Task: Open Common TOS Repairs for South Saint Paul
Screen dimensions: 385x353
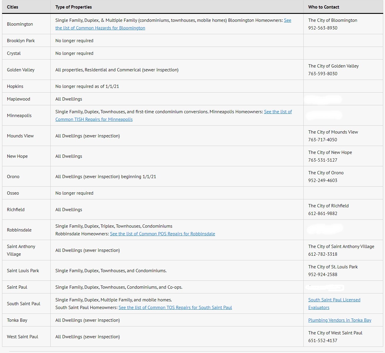Action: 175,308
